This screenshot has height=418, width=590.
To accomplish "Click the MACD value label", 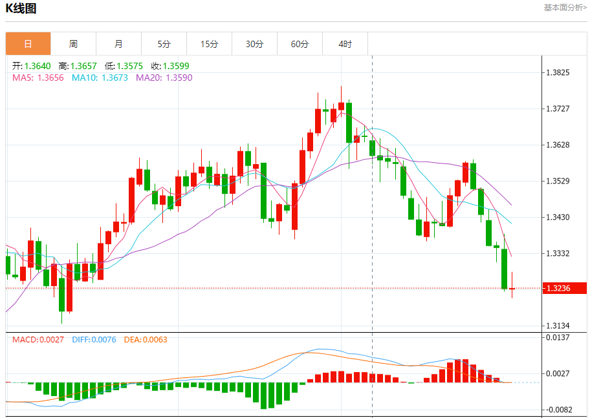I will pos(38,340).
